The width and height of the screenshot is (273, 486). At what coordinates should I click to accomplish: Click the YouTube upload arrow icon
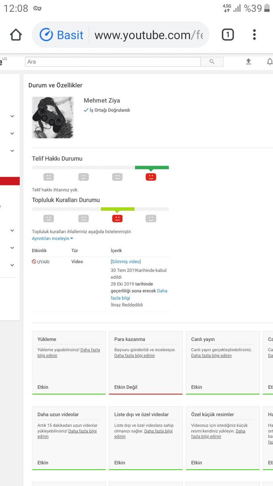pos(248,62)
